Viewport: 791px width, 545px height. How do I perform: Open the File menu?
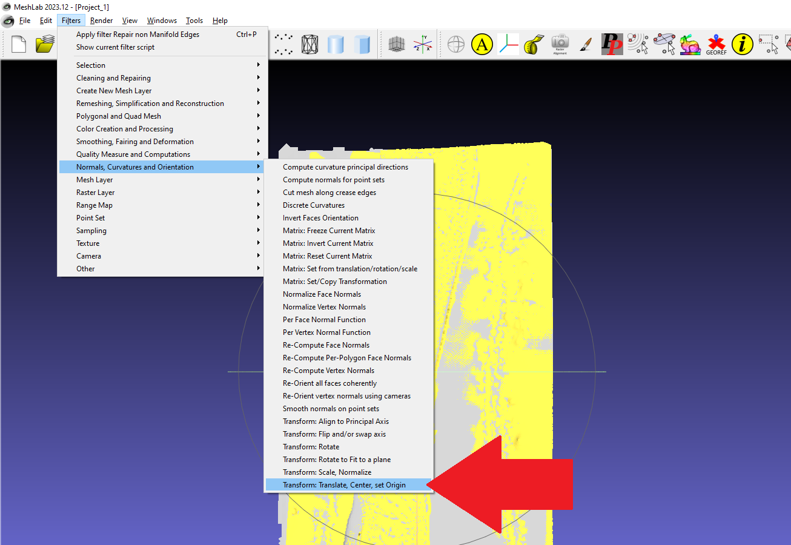pos(25,21)
